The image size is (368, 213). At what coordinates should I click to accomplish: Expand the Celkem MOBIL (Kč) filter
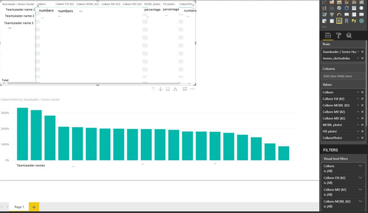[361, 202]
